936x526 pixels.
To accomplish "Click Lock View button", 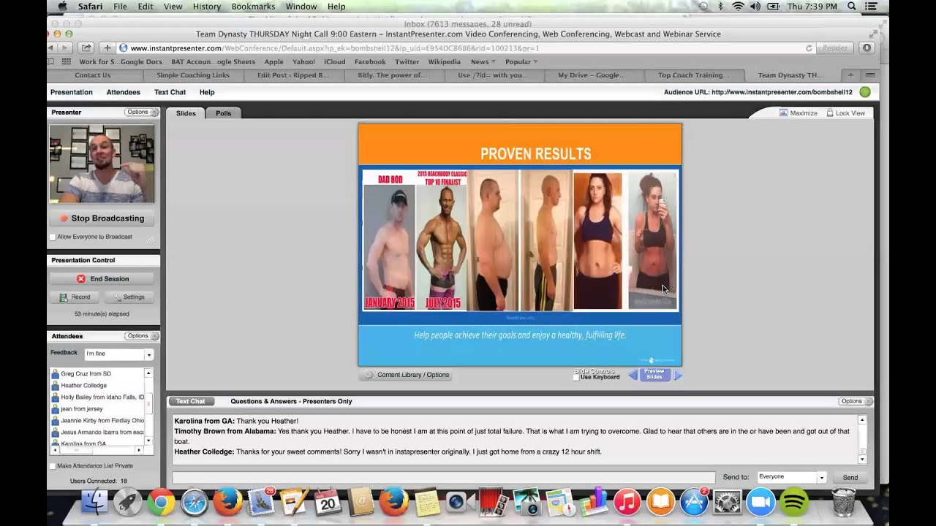I will (x=845, y=113).
